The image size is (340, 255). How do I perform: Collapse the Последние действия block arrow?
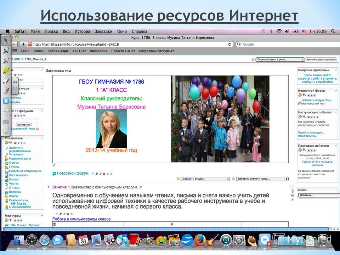[x=336, y=146]
